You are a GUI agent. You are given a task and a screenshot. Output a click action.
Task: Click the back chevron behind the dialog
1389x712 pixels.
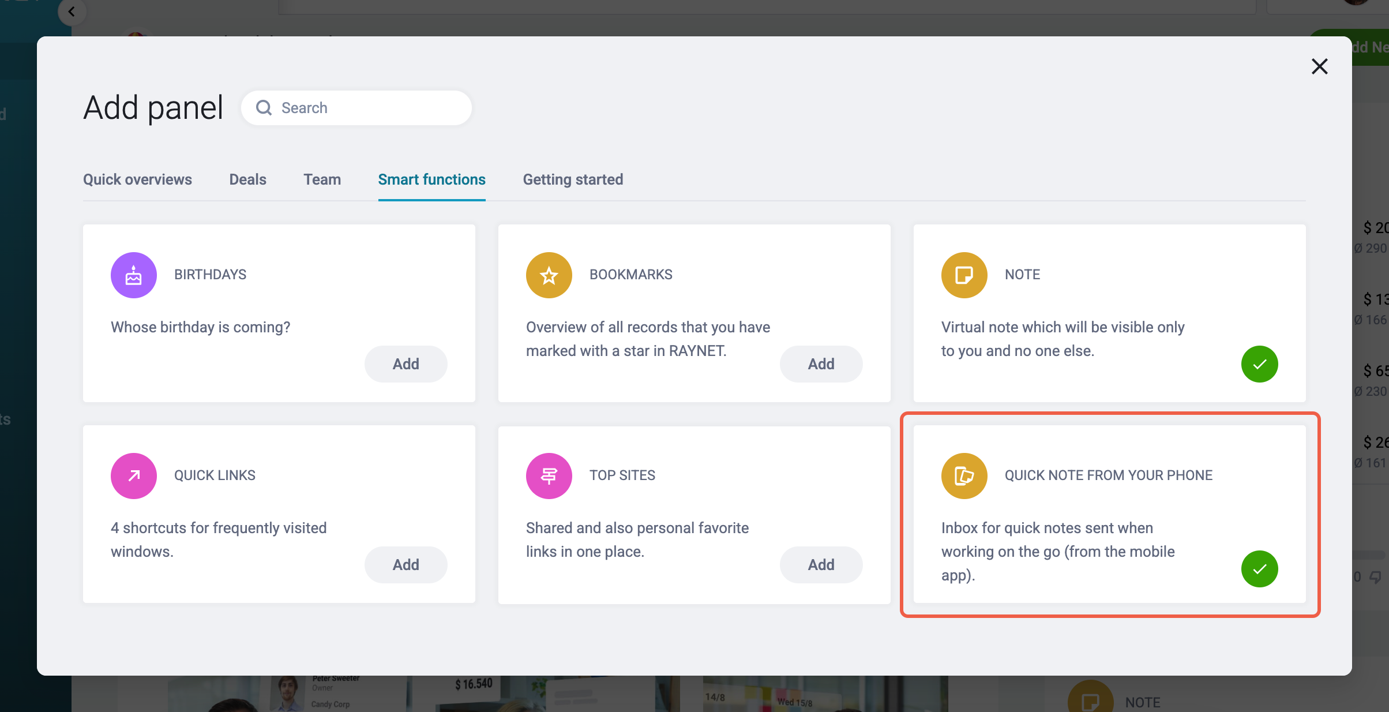tap(72, 12)
